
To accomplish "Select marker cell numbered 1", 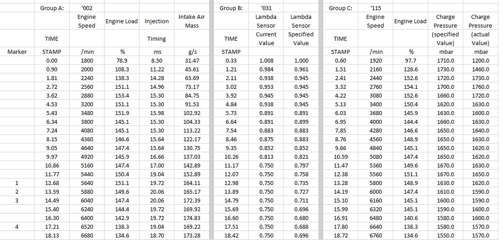I will coord(17,182).
